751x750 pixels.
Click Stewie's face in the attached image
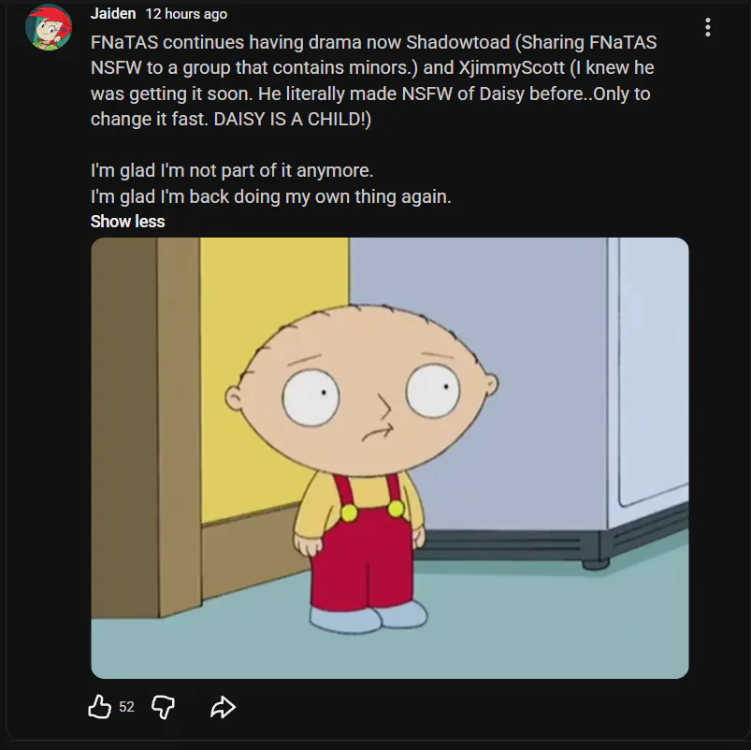pyautogui.click(x=363, y=390)
